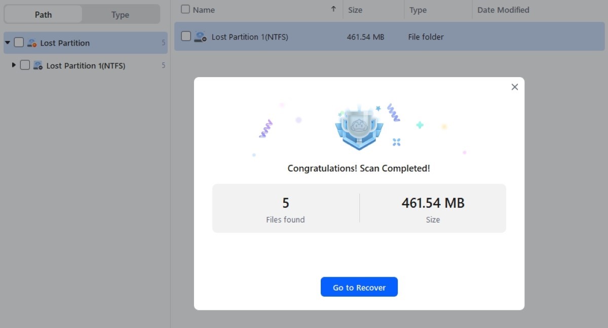Viewport: 608px width, 328px height.
Task: Collapse the Lost Partition tree node
Action: click(x=8, y=43)
